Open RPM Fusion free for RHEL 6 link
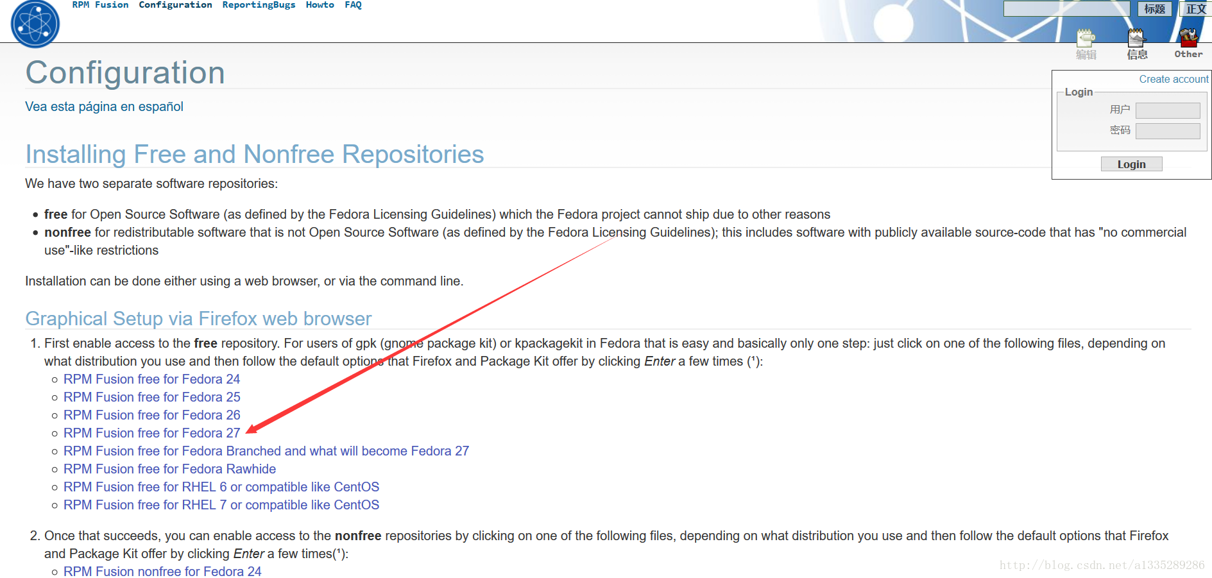 (221, 487)
